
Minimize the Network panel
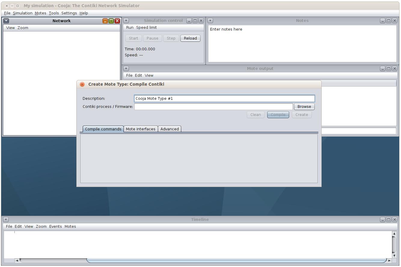pos(105,21)
